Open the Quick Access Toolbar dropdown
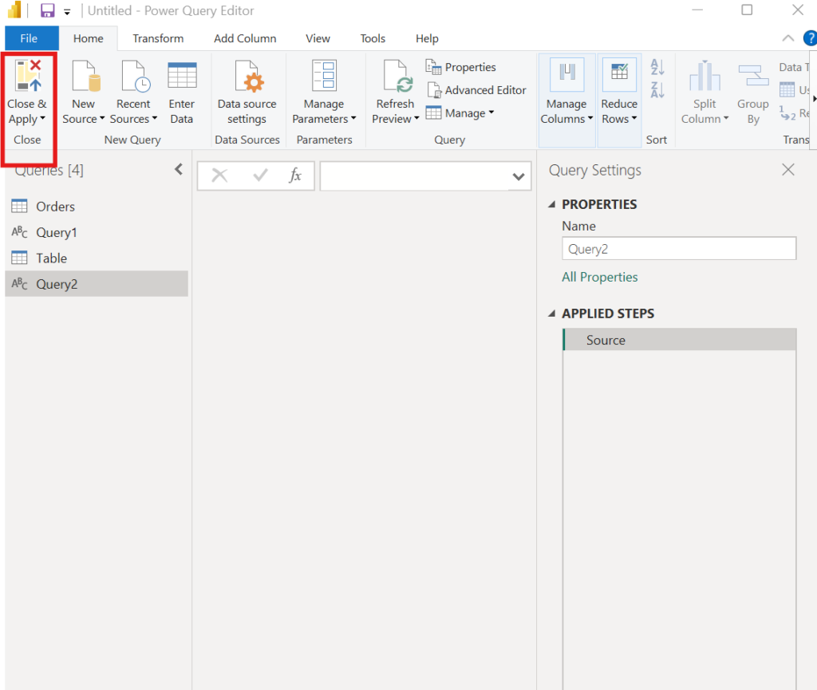The image size is (817, 690). point(67,11)
